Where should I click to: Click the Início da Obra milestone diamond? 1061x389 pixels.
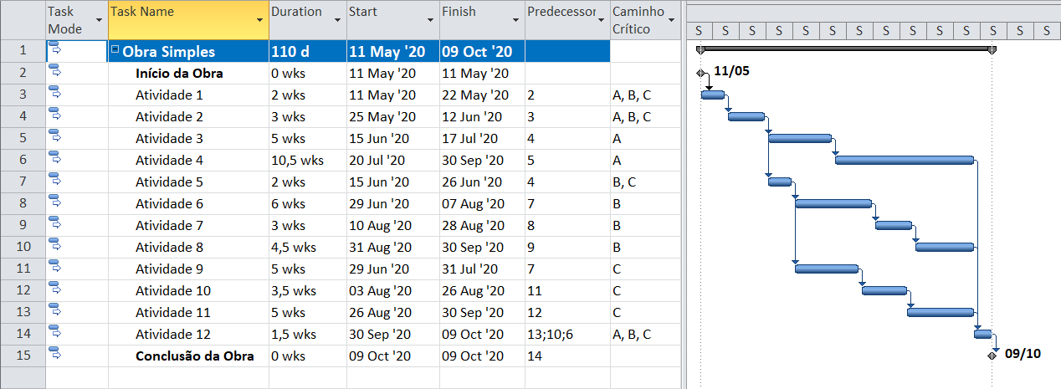click(x=701, y=73)
